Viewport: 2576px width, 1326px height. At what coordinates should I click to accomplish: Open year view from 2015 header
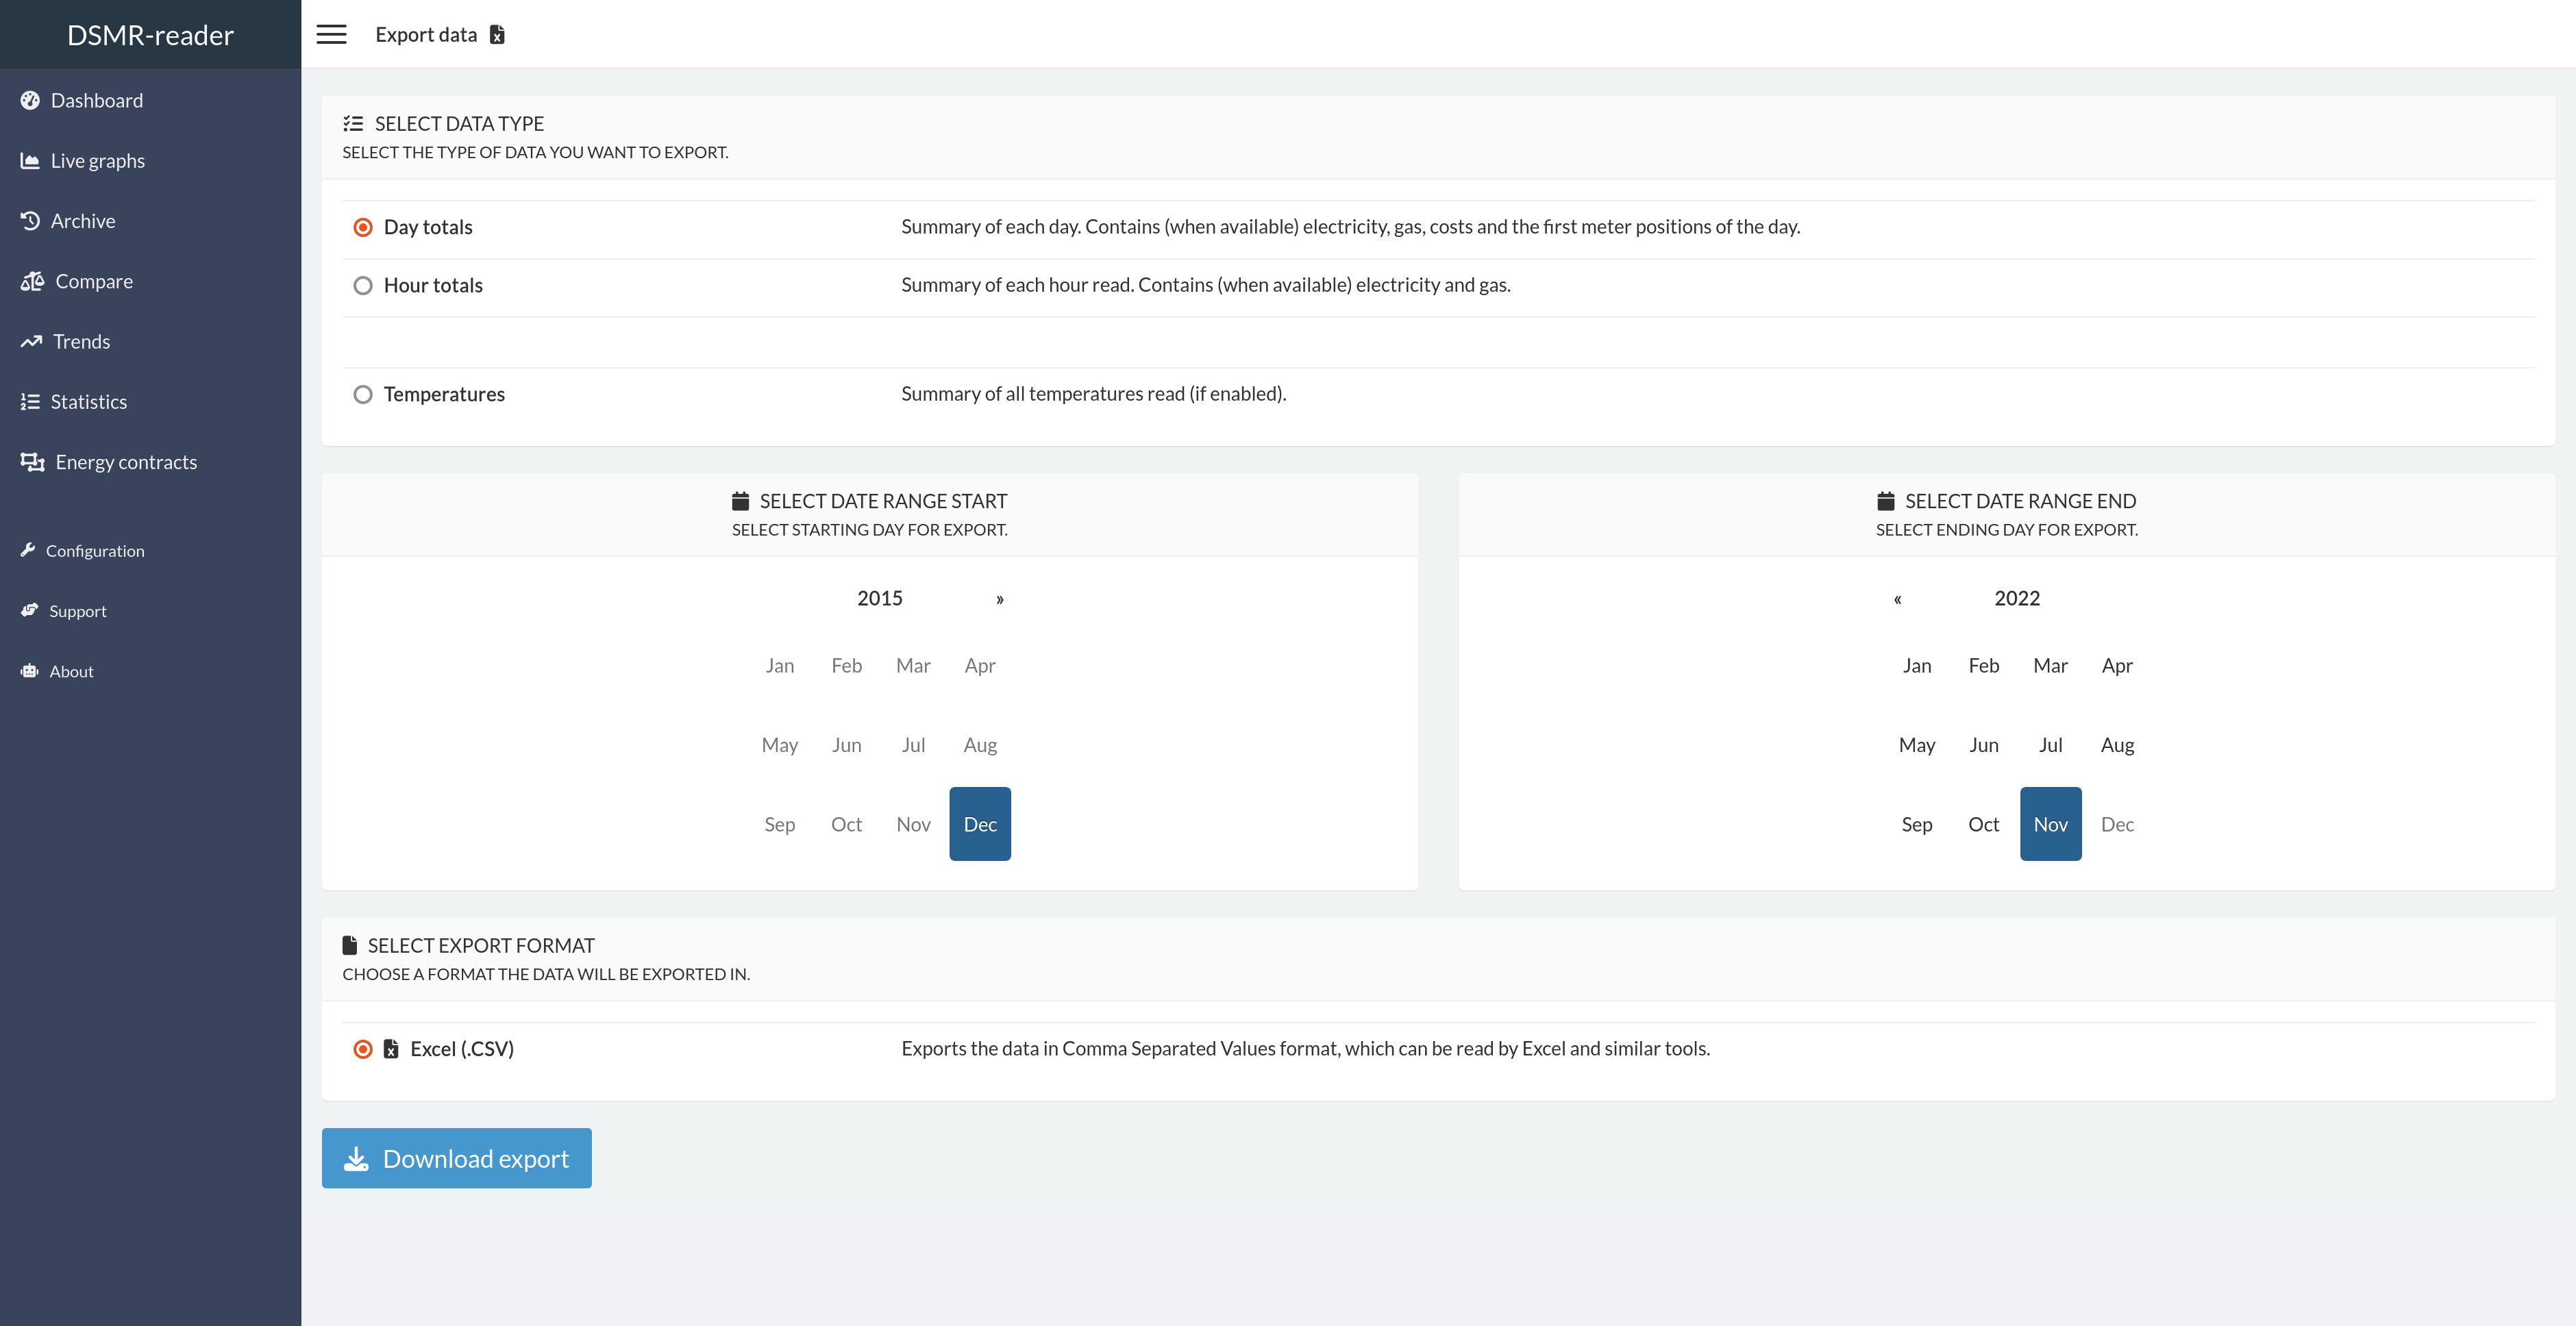[880, 598]
